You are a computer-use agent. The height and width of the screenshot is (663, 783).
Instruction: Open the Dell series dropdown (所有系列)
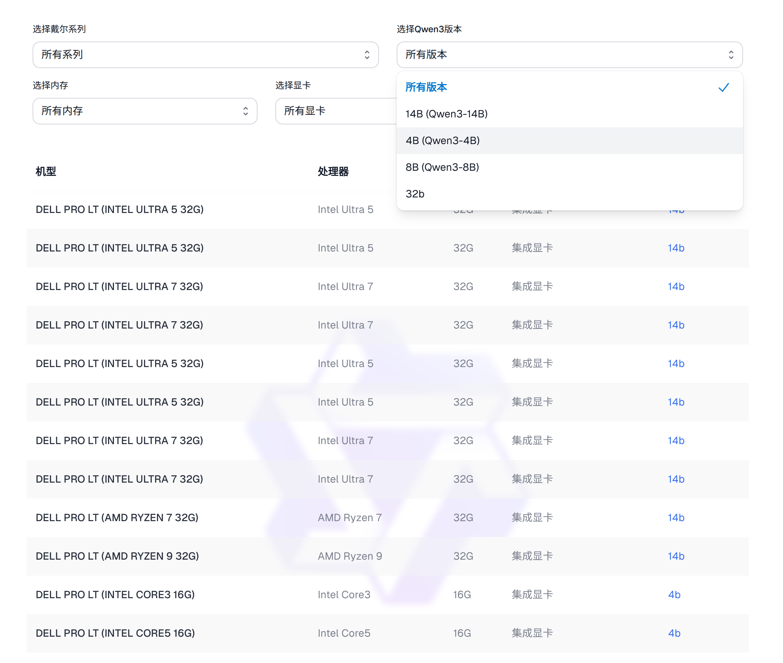click(205, 55)
